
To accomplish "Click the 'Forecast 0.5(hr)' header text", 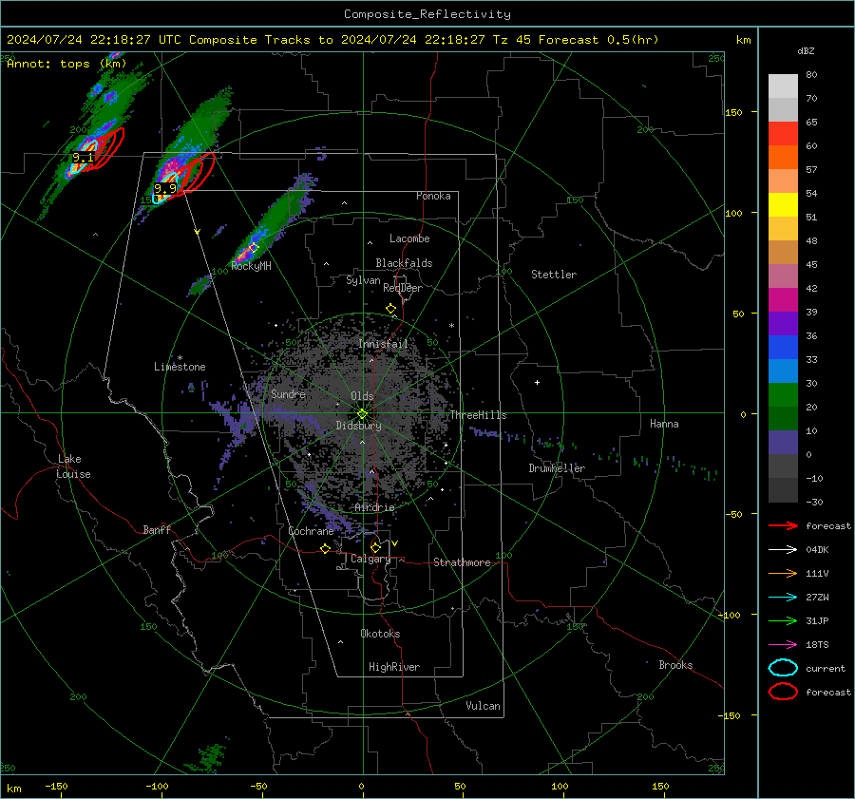I will [x=598, y=40].
